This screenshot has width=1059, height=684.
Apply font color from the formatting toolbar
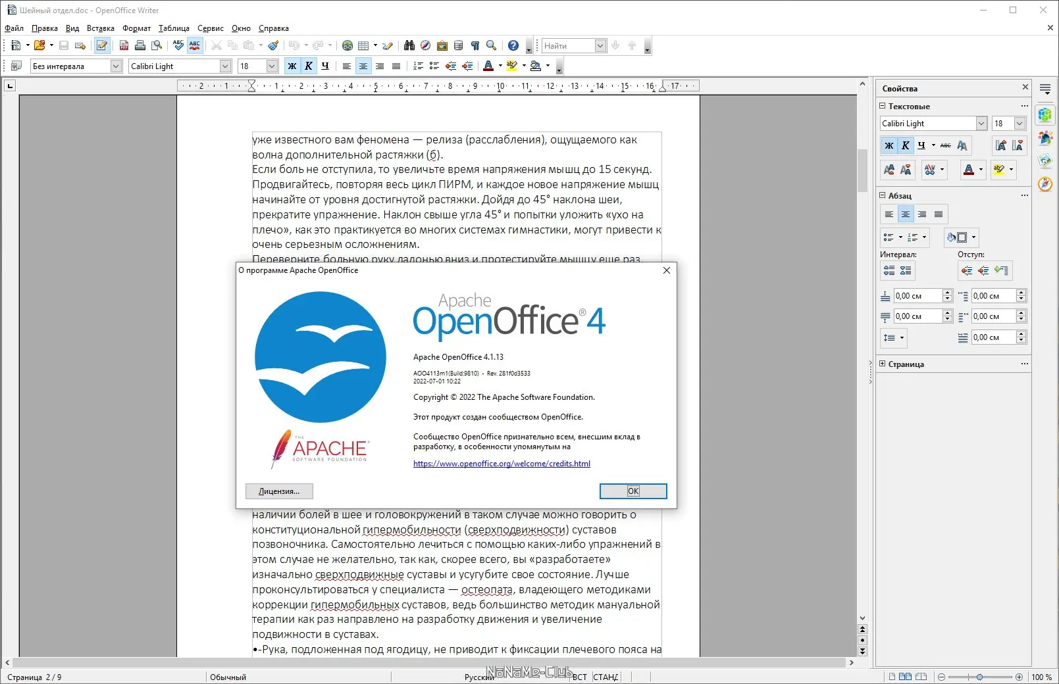488,66
